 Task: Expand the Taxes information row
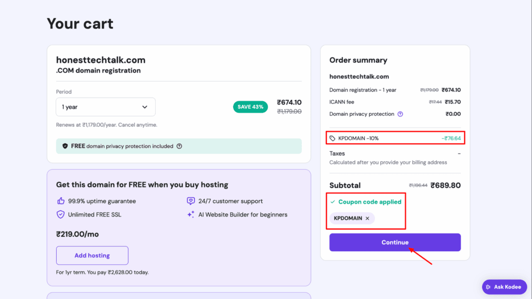coord(338,154)
